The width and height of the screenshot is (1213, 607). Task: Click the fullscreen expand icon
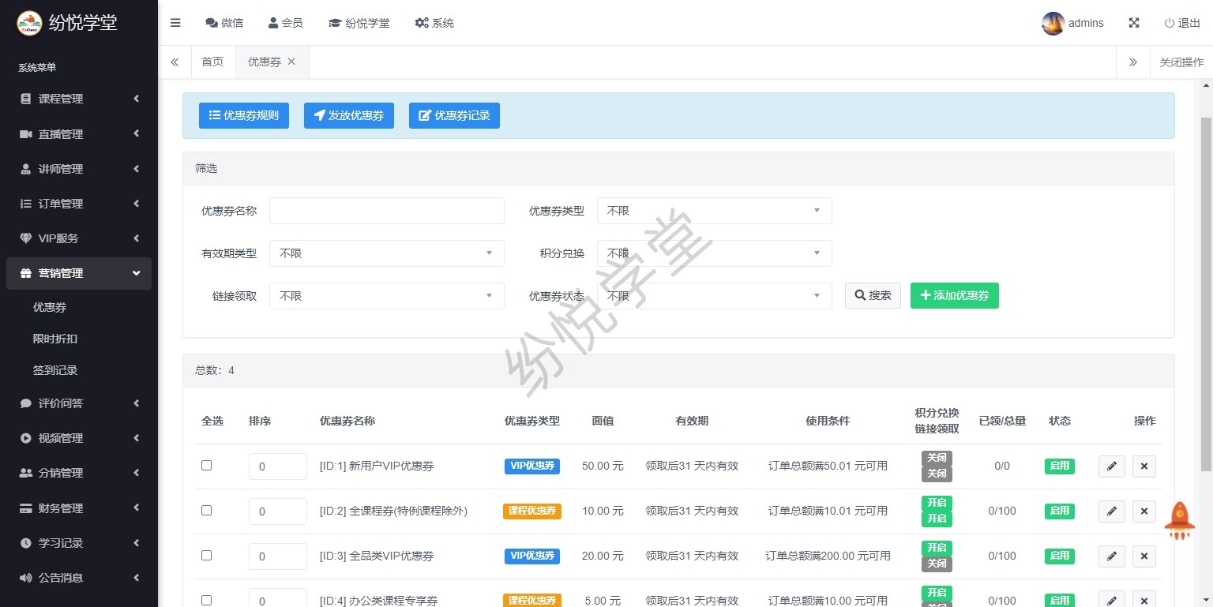coord(1134,23)
